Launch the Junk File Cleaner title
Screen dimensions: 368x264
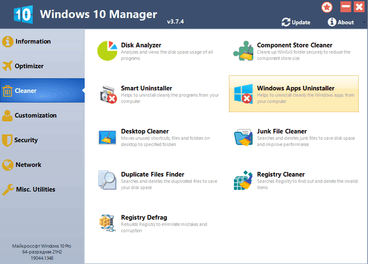pyautogui.click(x=282, y=131)
